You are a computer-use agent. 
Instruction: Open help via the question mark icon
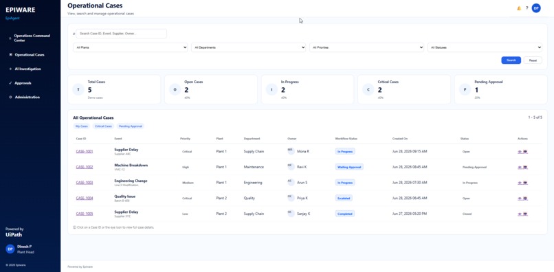coord(527,8)
